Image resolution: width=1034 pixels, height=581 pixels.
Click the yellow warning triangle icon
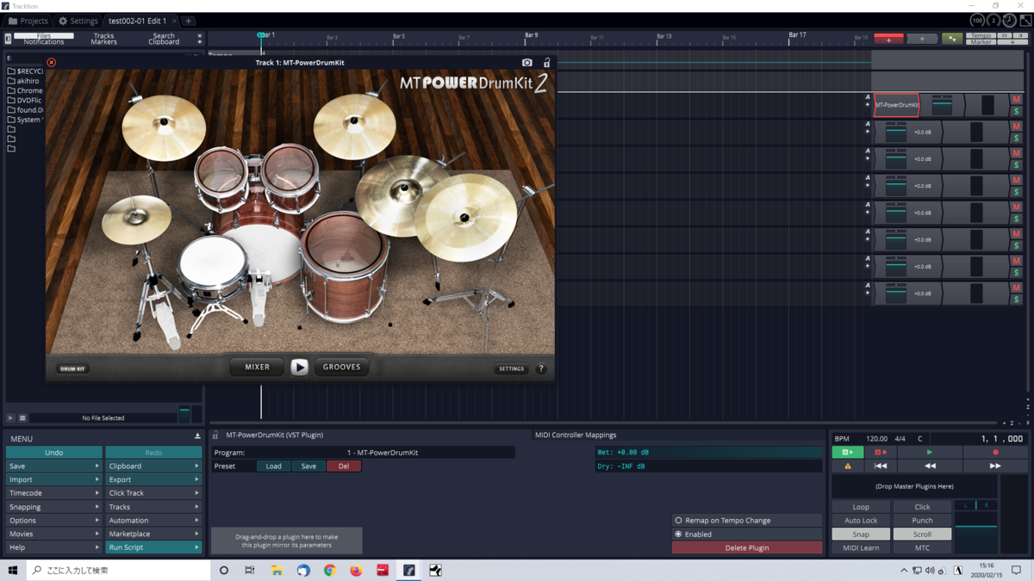[x=848, y=466]
